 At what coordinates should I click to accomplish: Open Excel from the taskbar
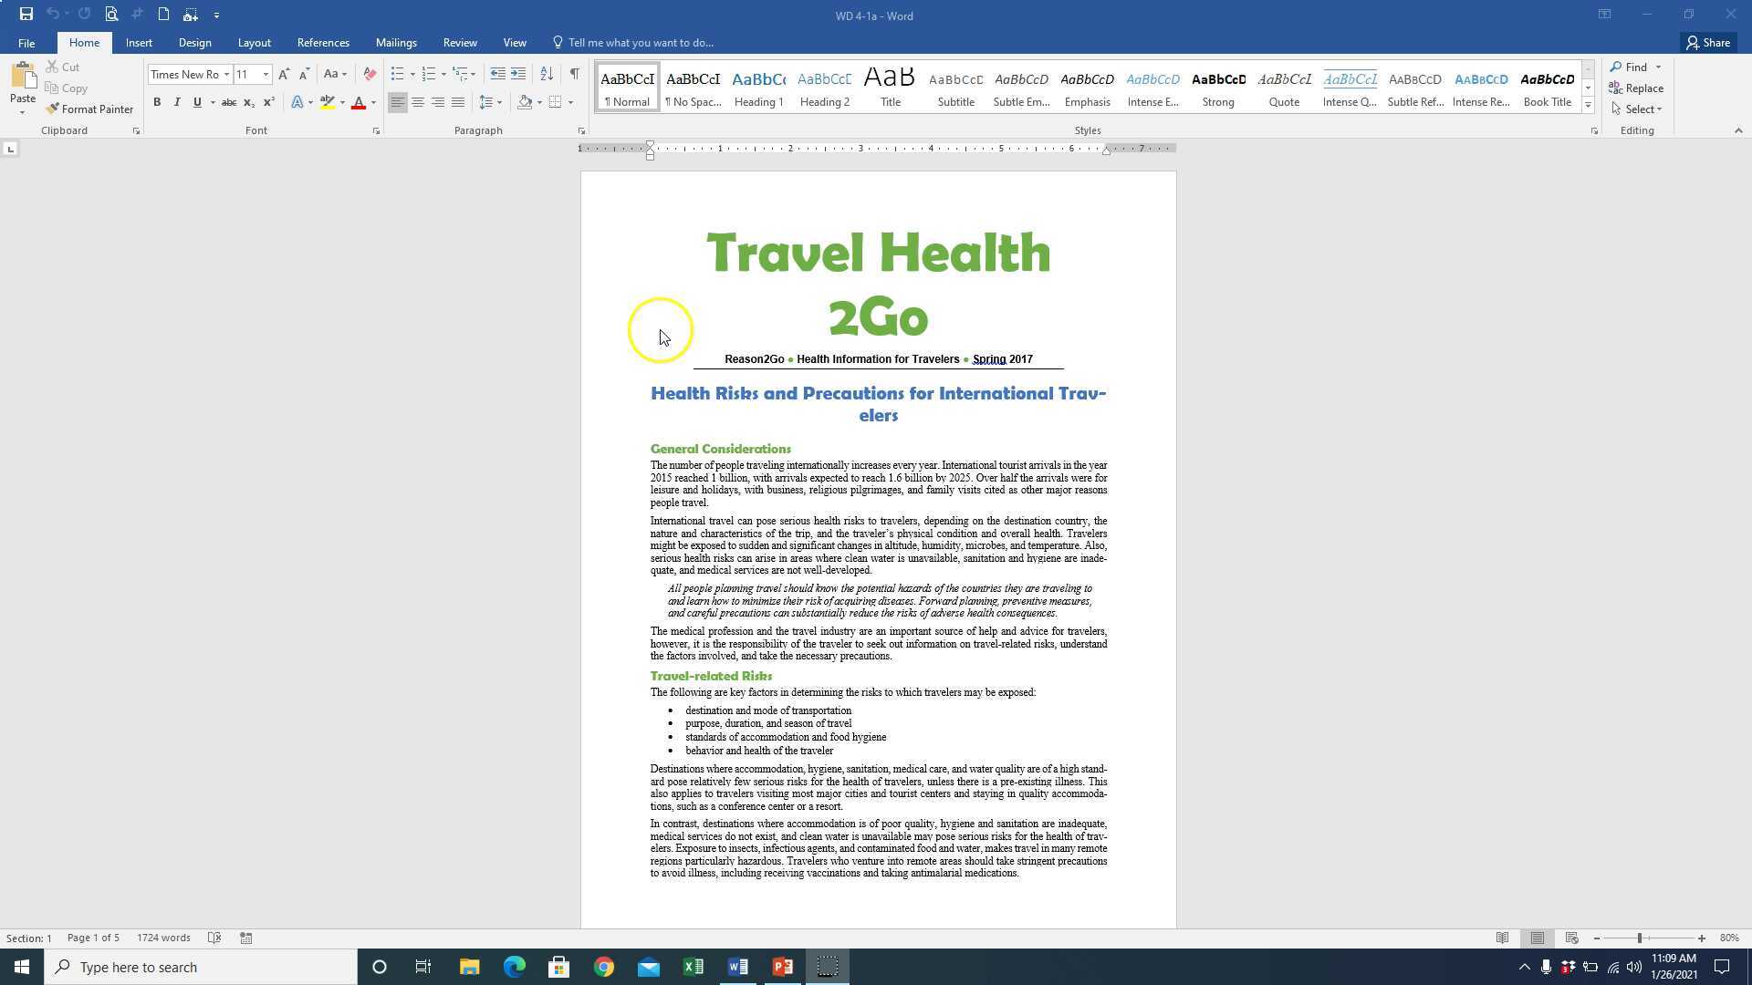click(x=693, y=967)
